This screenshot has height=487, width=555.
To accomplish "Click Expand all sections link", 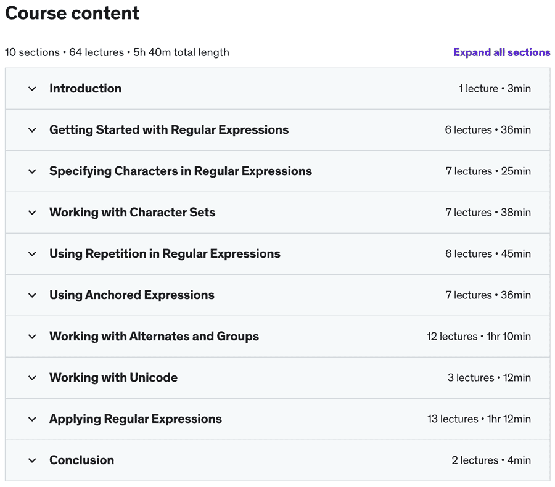I will pyautogui.click(x=501, y=52).
